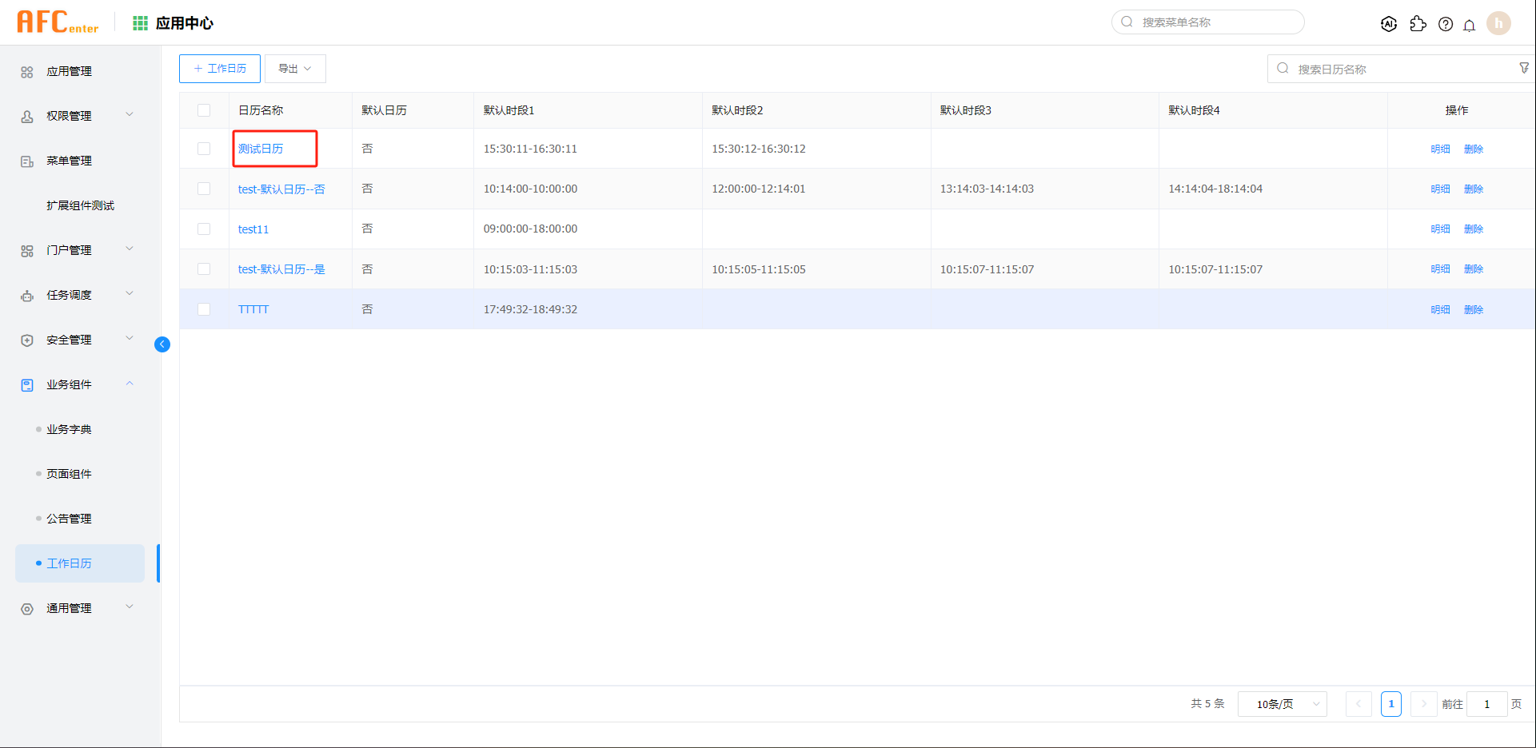Click the 搜索日历名称 search field

[x=1399, y=70]
